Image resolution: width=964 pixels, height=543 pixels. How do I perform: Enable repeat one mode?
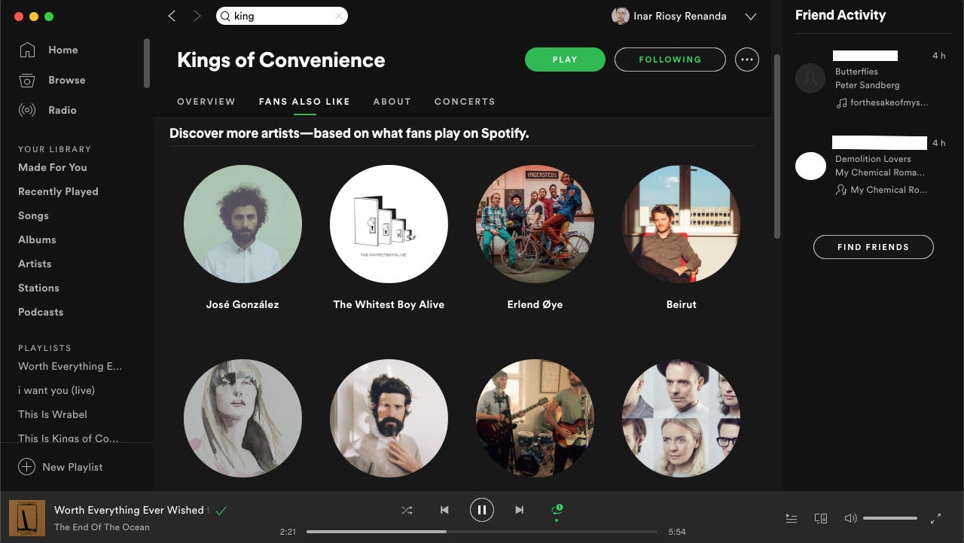[557, 510]
